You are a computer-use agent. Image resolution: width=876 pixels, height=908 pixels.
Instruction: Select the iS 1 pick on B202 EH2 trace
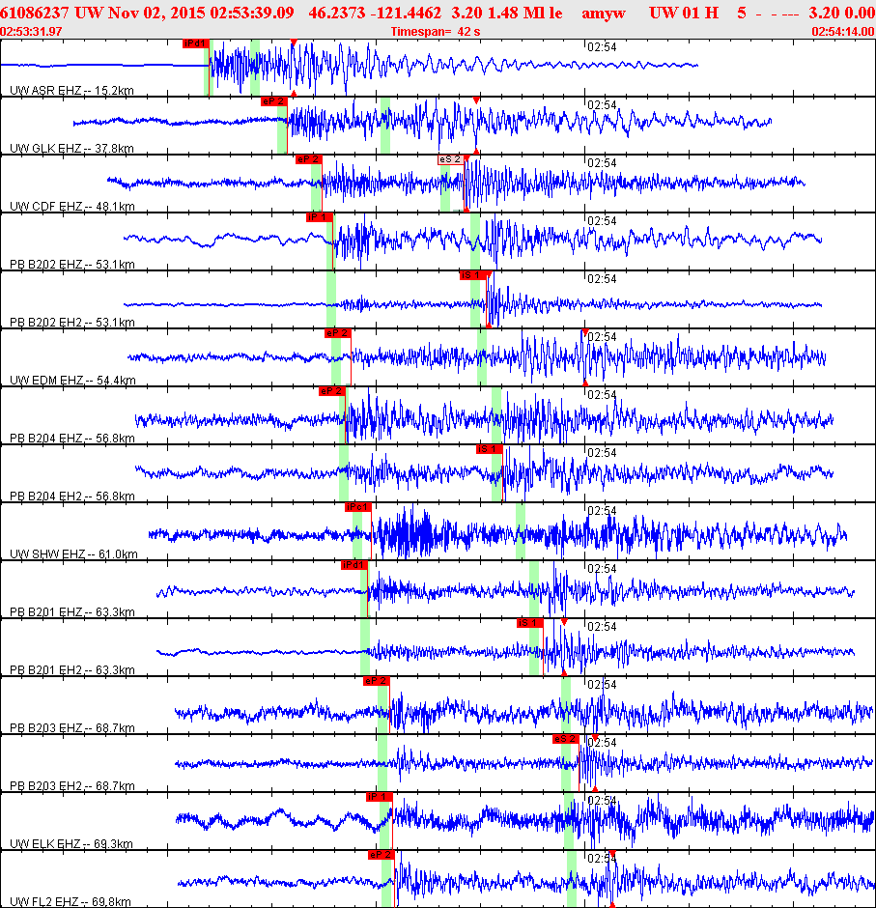(x=472, y=275)
